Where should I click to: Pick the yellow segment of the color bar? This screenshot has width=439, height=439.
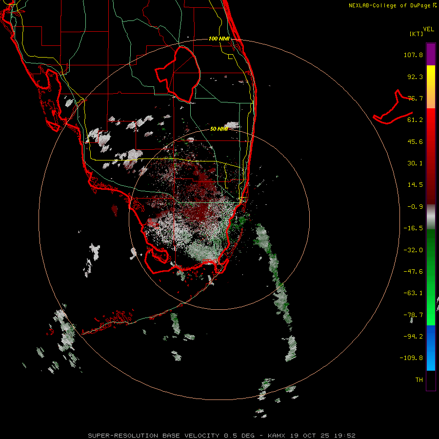coord(431,76)
